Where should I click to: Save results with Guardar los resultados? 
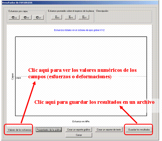[x=139, y=130]
